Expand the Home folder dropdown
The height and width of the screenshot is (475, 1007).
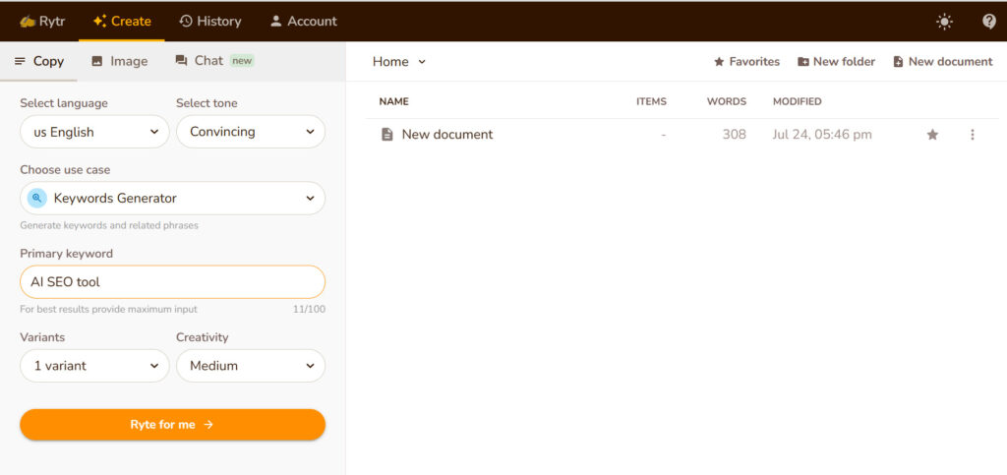(399, 62)
